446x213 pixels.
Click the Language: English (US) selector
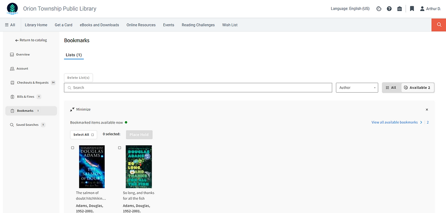(350, 9)
